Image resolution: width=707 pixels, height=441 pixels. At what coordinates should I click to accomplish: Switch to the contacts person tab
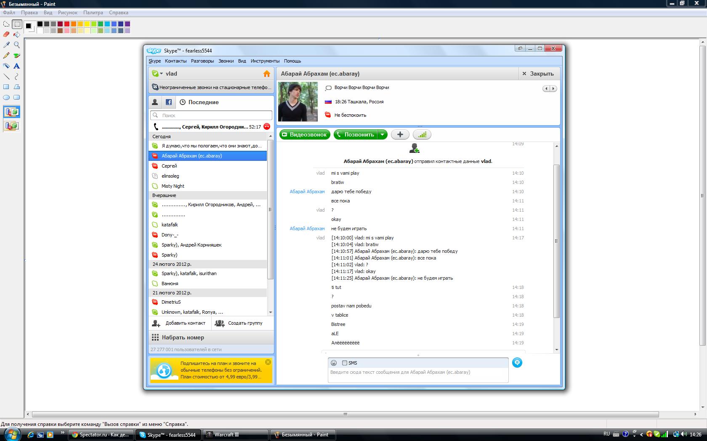155,102
